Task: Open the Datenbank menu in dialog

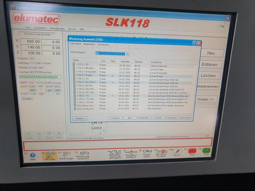Action: point(75,44)
